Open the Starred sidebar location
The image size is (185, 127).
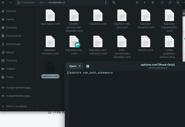click(x=18, y=11)
